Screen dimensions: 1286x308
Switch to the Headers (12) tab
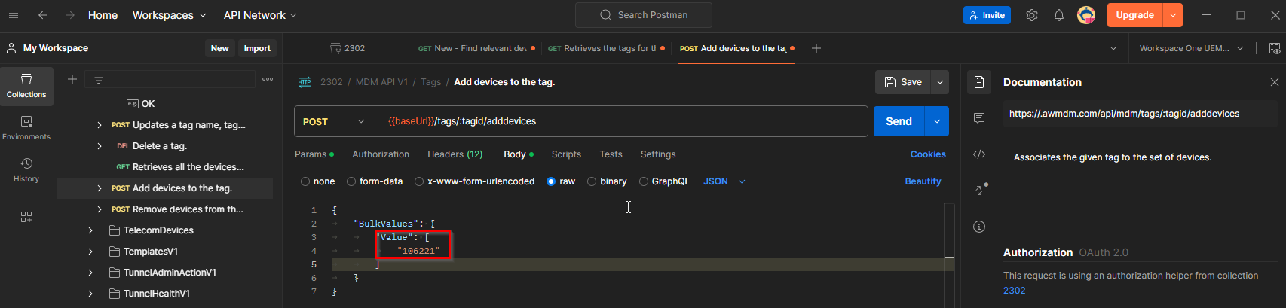[455, 154]
